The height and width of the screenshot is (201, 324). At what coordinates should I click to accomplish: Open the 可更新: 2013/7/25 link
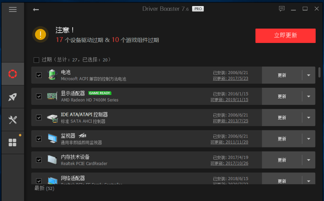pyautogui.click(x=230, y=121)
